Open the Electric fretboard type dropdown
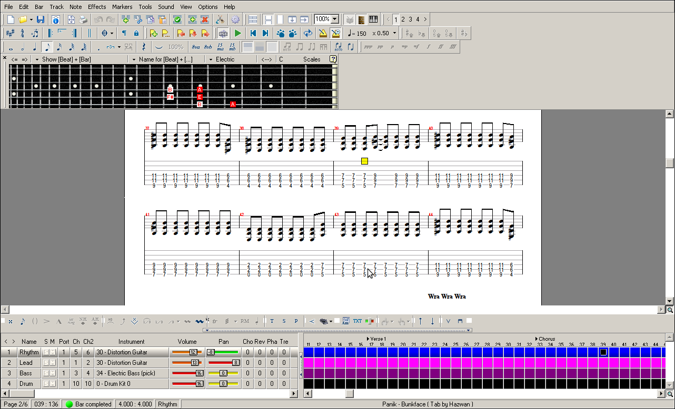The image size is (675, 409). pyautogui.click(x=211, y=59)
